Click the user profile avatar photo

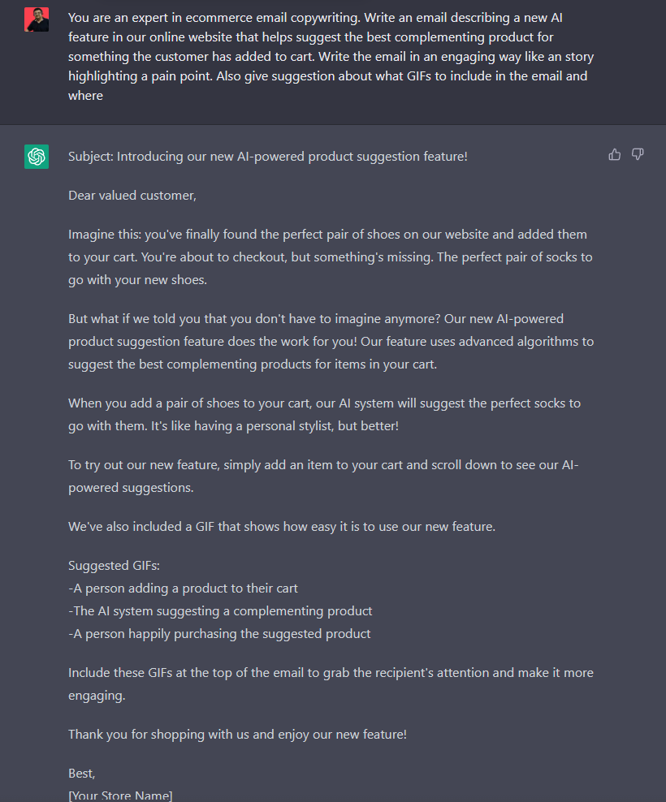(x=37, y=19)
